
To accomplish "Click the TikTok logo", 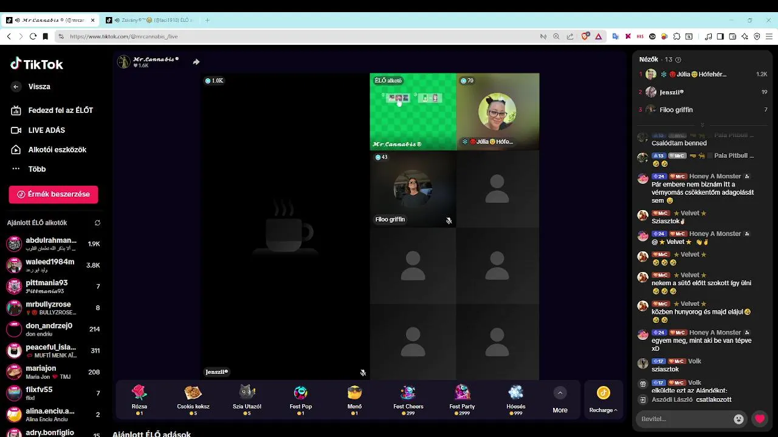I will [36, 64].
